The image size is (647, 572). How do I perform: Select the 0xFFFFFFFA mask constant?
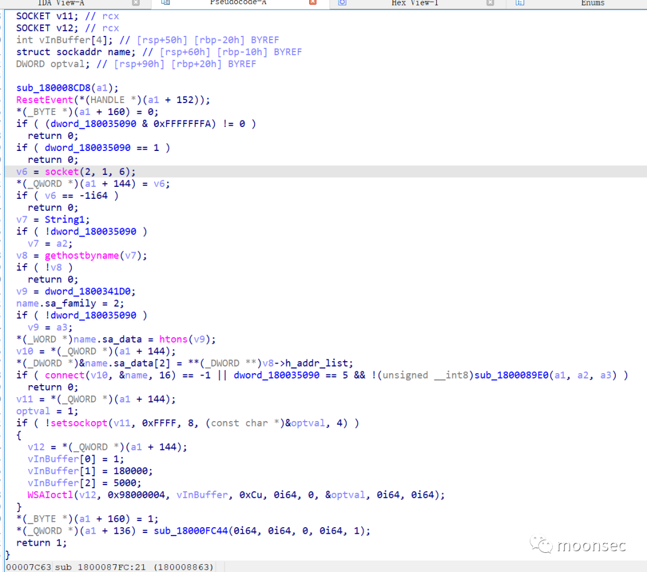point(182,124)
